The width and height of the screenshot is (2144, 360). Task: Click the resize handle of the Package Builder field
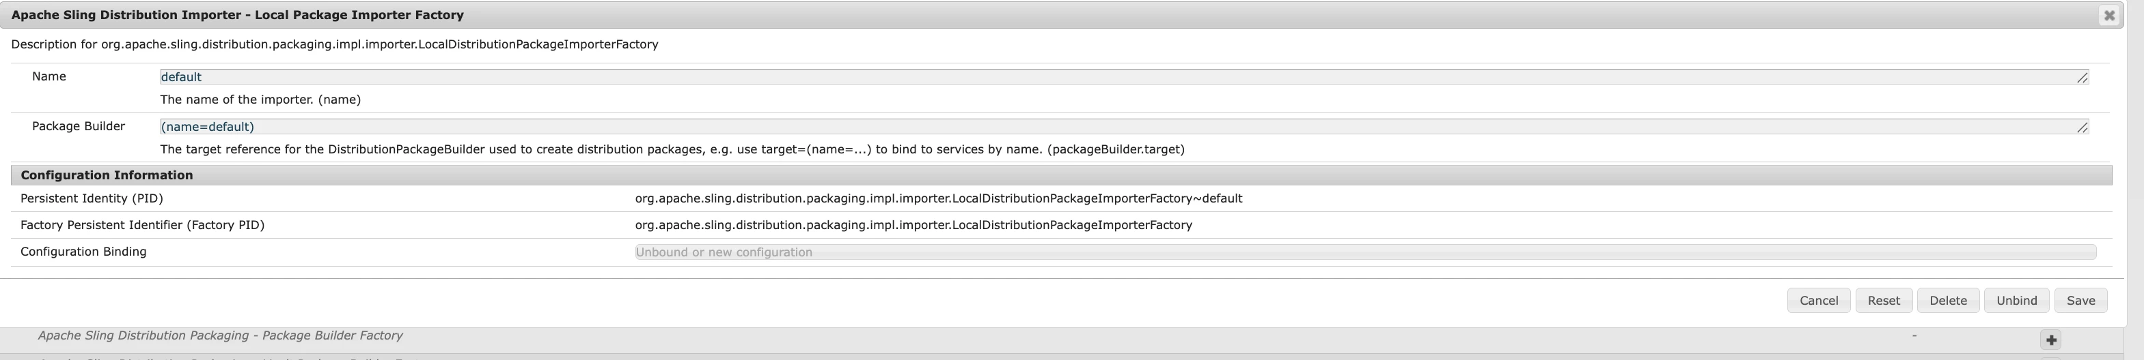(2083, 127)
